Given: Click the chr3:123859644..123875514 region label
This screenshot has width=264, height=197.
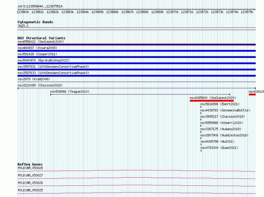Looking at the screenshot, I should (40, 6).
